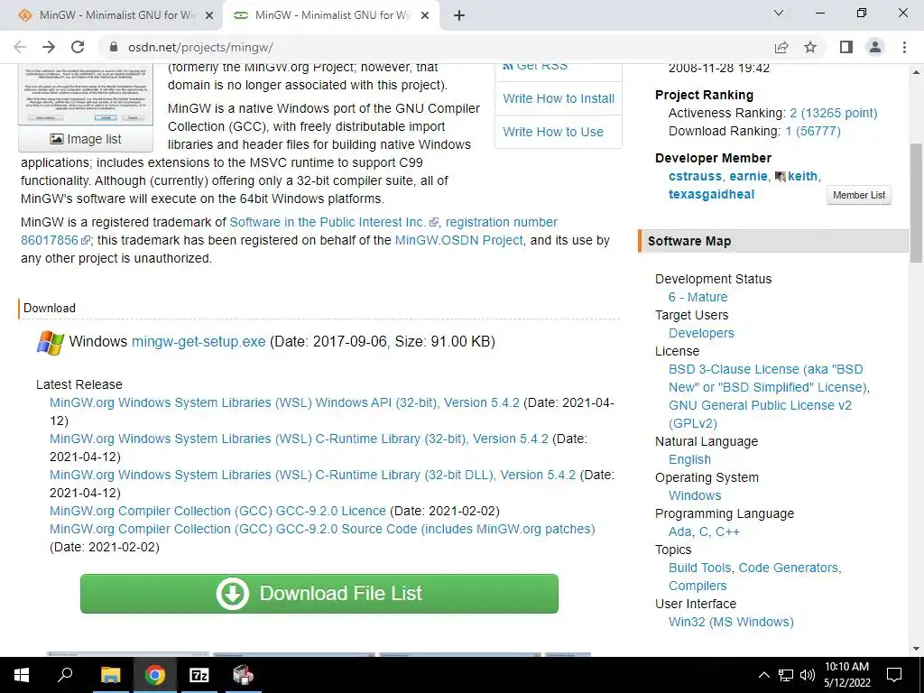Share this page via share icon
This screenshot has height=693, width=924.
781,47
